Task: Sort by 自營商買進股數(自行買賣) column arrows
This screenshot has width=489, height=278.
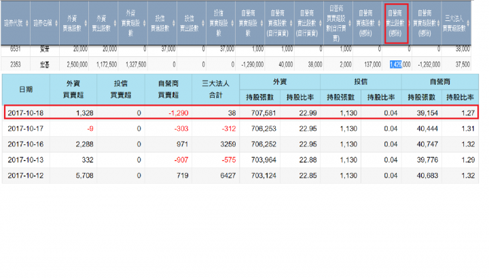Action: point(291,23)
